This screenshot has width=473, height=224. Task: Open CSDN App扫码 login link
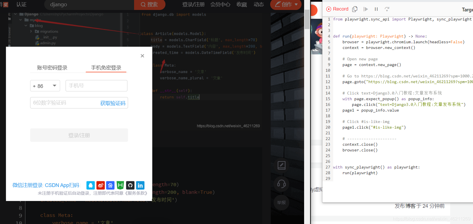tap(62, 185)
